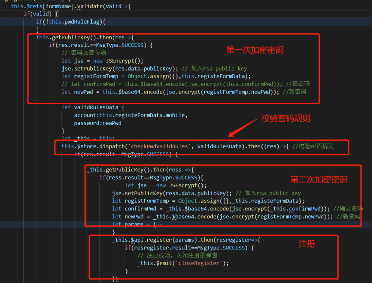Expand folded code after if(!this.pwdRuleFlag){
The height and width of the screenshot is (283, 372).
109,22
